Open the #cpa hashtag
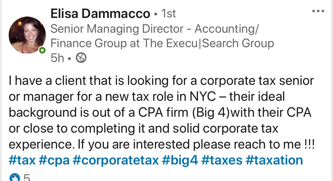 [x=54, y=160]
